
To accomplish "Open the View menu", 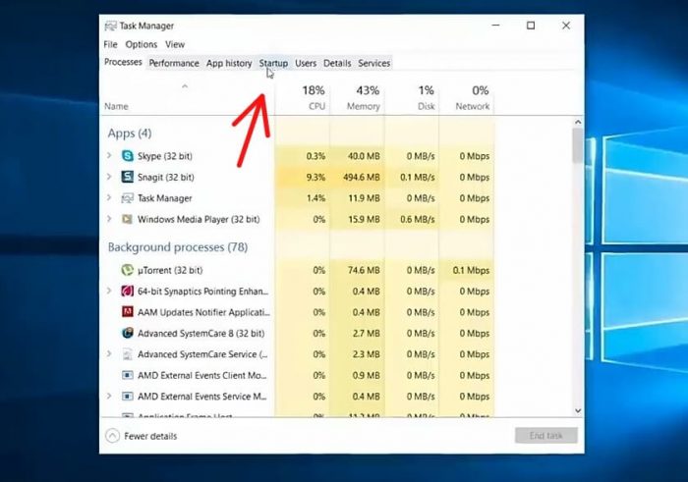I will click(175, 44).
